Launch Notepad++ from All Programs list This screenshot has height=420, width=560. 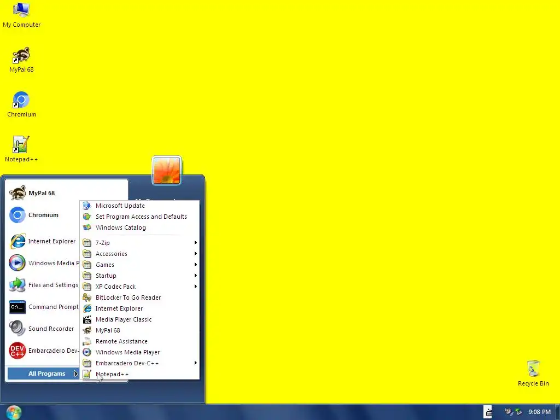(x=140, y=374)
